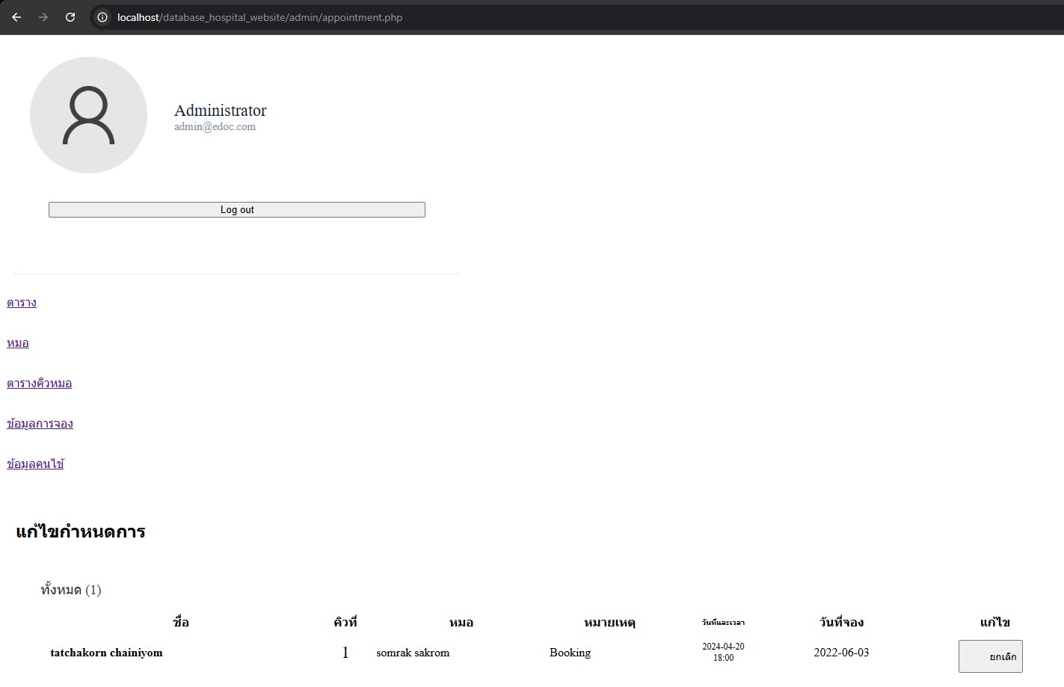The width and height of the screenshot is (1064, 687).
Task: Click the admin@edoc.com email text
Action: coord(215,127)
